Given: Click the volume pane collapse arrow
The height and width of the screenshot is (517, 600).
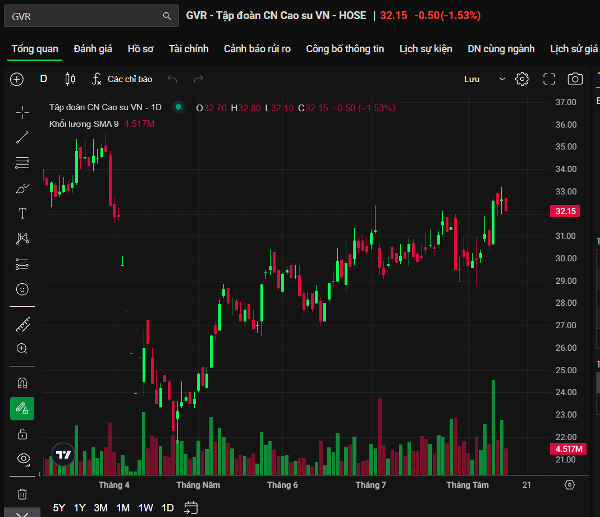Looking at the screenshot, I should click(40, 474).
